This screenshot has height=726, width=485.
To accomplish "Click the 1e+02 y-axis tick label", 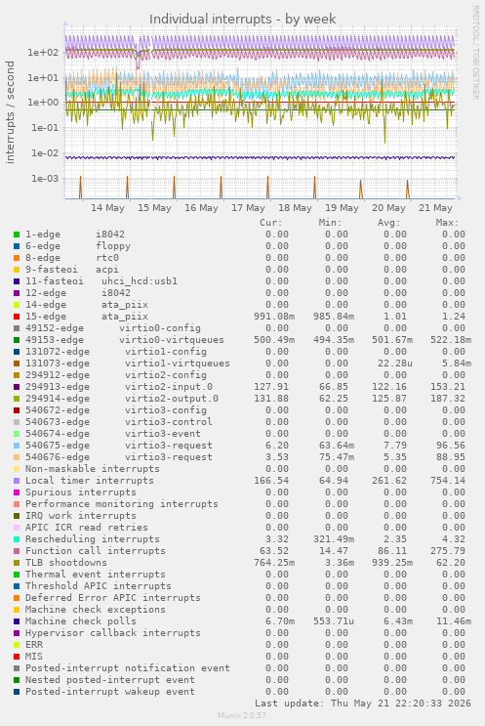I will click(43, 53).
